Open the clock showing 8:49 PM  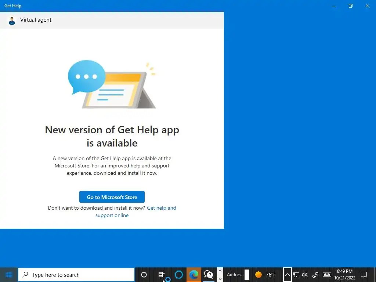344,275
